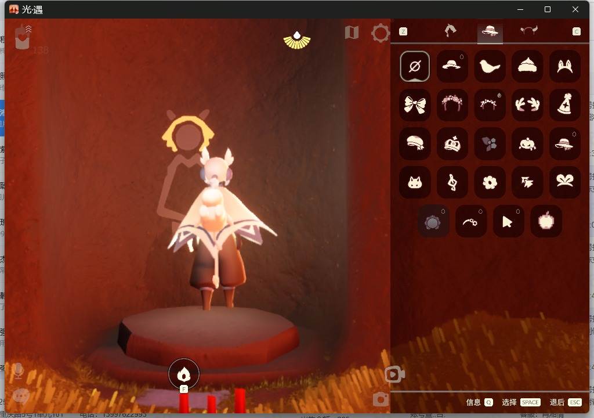The width and height of the screenshot is (594, 418).
Task: Click the 信息 info button
Action: tap(479, 402)
